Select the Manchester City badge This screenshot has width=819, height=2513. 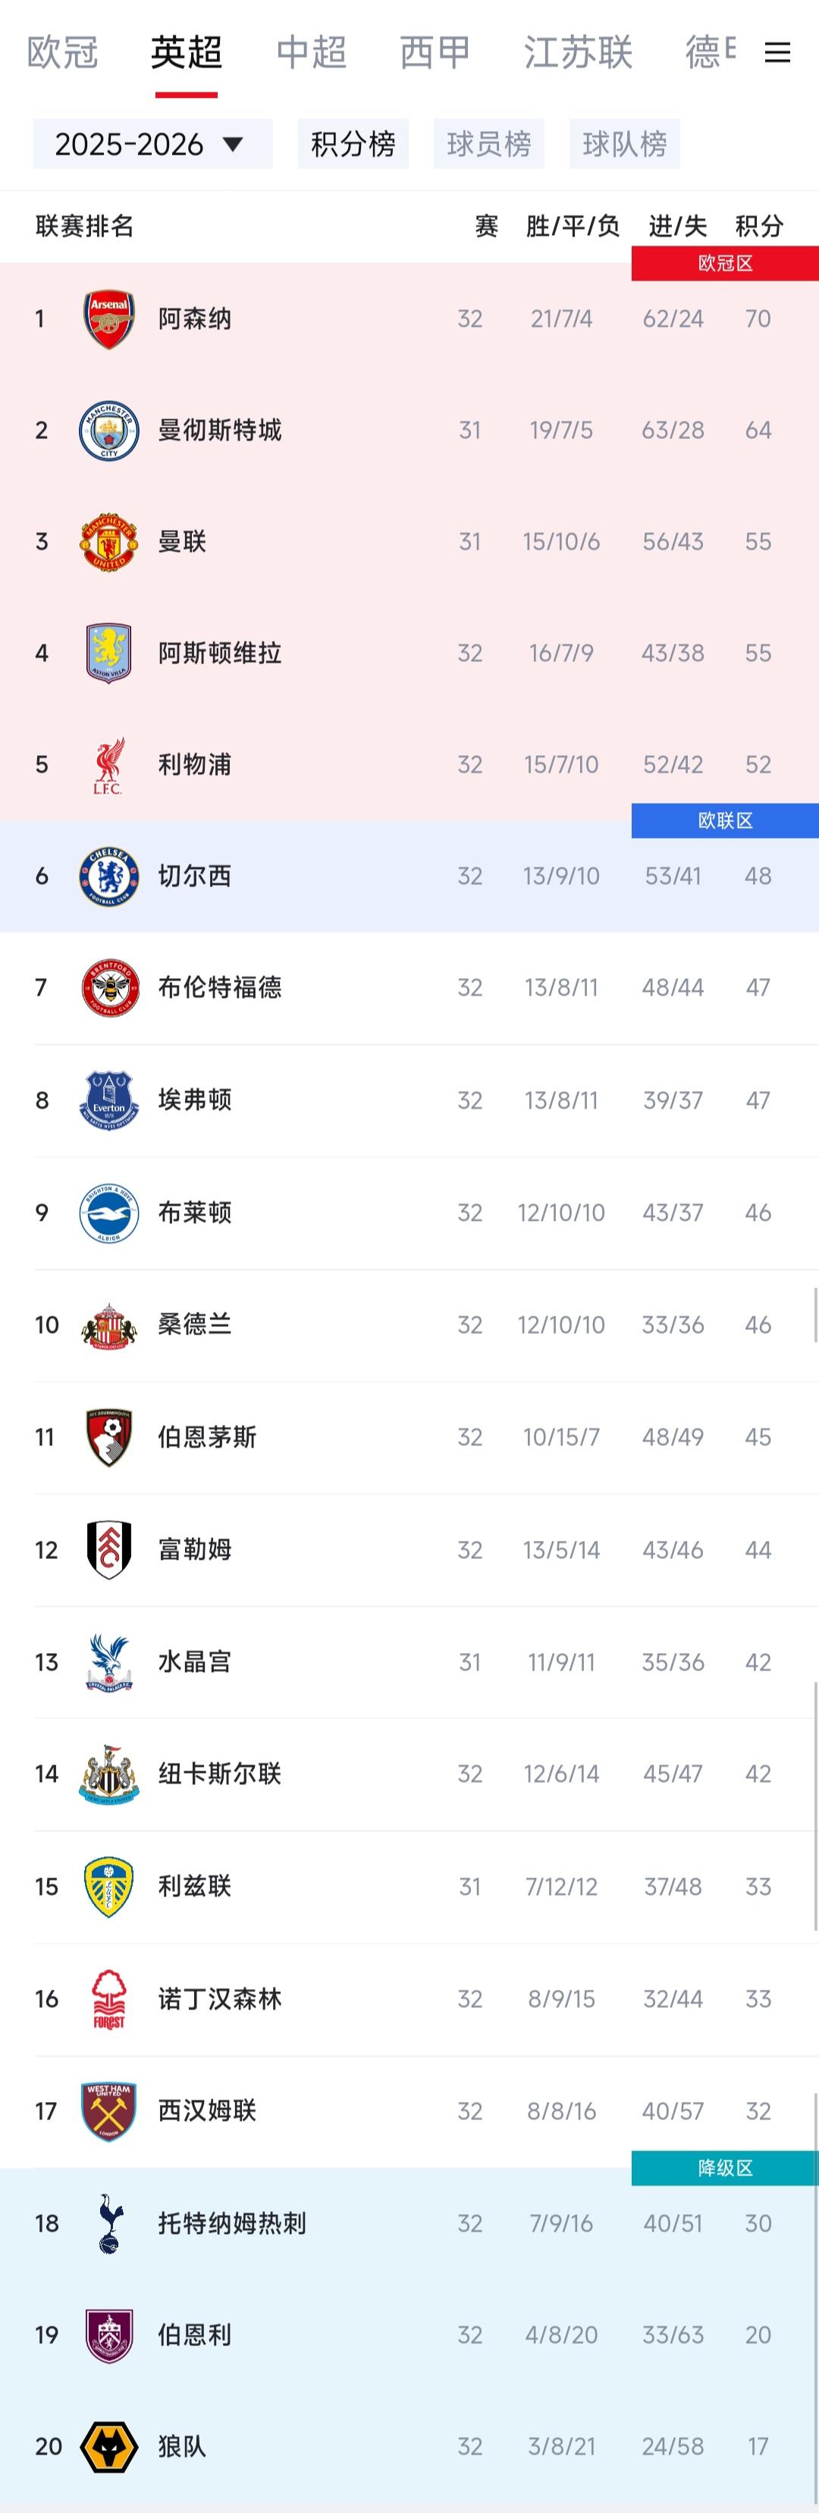(110, 429)
